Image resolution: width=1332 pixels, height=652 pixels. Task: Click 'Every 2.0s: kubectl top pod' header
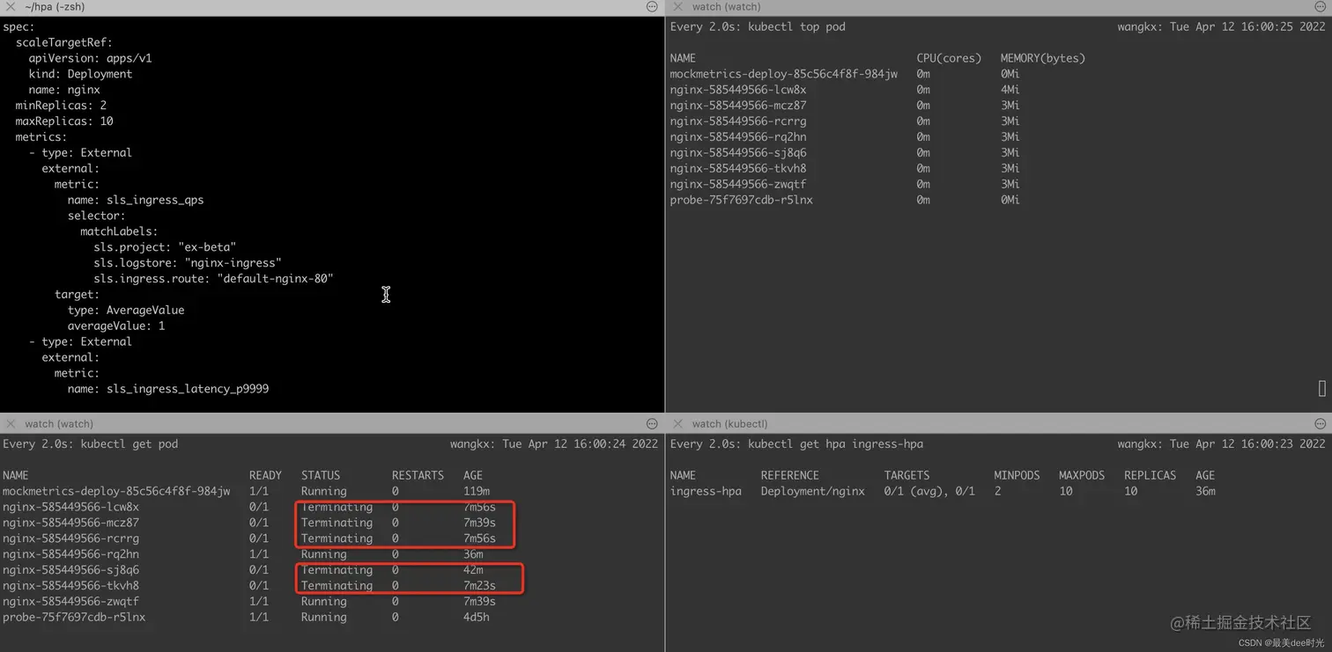758,27
